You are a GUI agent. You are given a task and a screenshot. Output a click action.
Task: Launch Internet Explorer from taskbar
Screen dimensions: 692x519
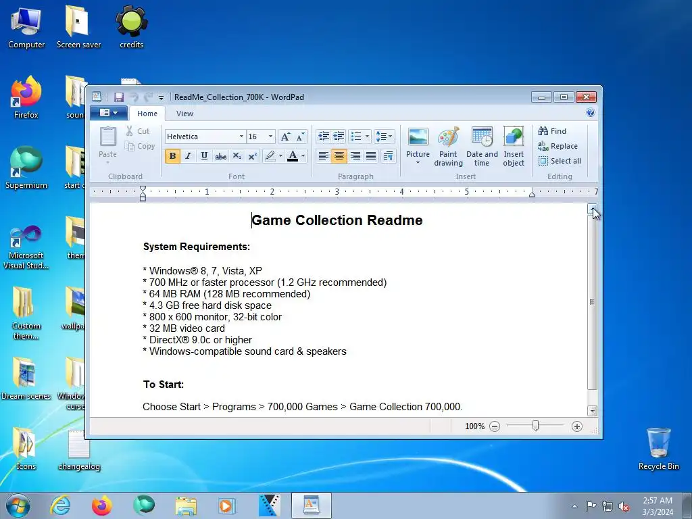[60, 505]
